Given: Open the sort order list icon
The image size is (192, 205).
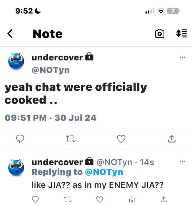Looking at the screenshot, I should click(181, 33).
